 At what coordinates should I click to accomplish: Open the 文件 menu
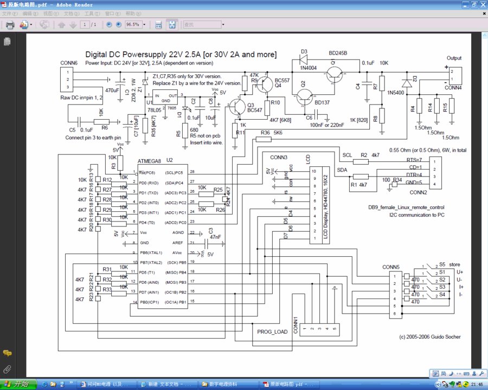[x=9, y=13]
